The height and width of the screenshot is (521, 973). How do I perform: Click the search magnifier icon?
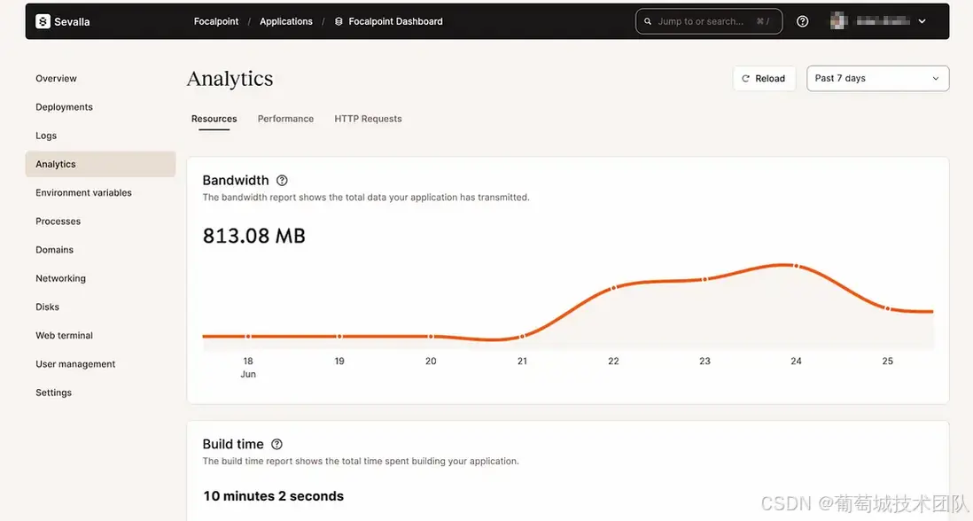click(649, 21)
